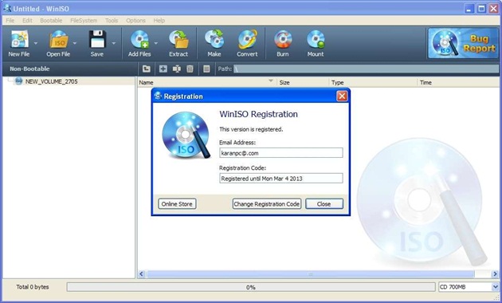Click the rename icon in path bar

(177, 69)
